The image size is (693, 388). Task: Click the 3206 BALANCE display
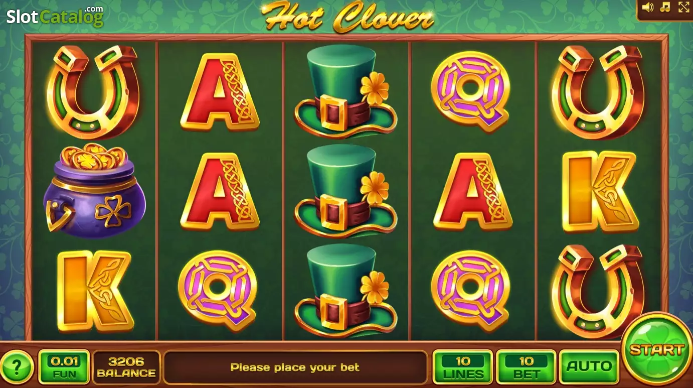(x=126, y=367)
